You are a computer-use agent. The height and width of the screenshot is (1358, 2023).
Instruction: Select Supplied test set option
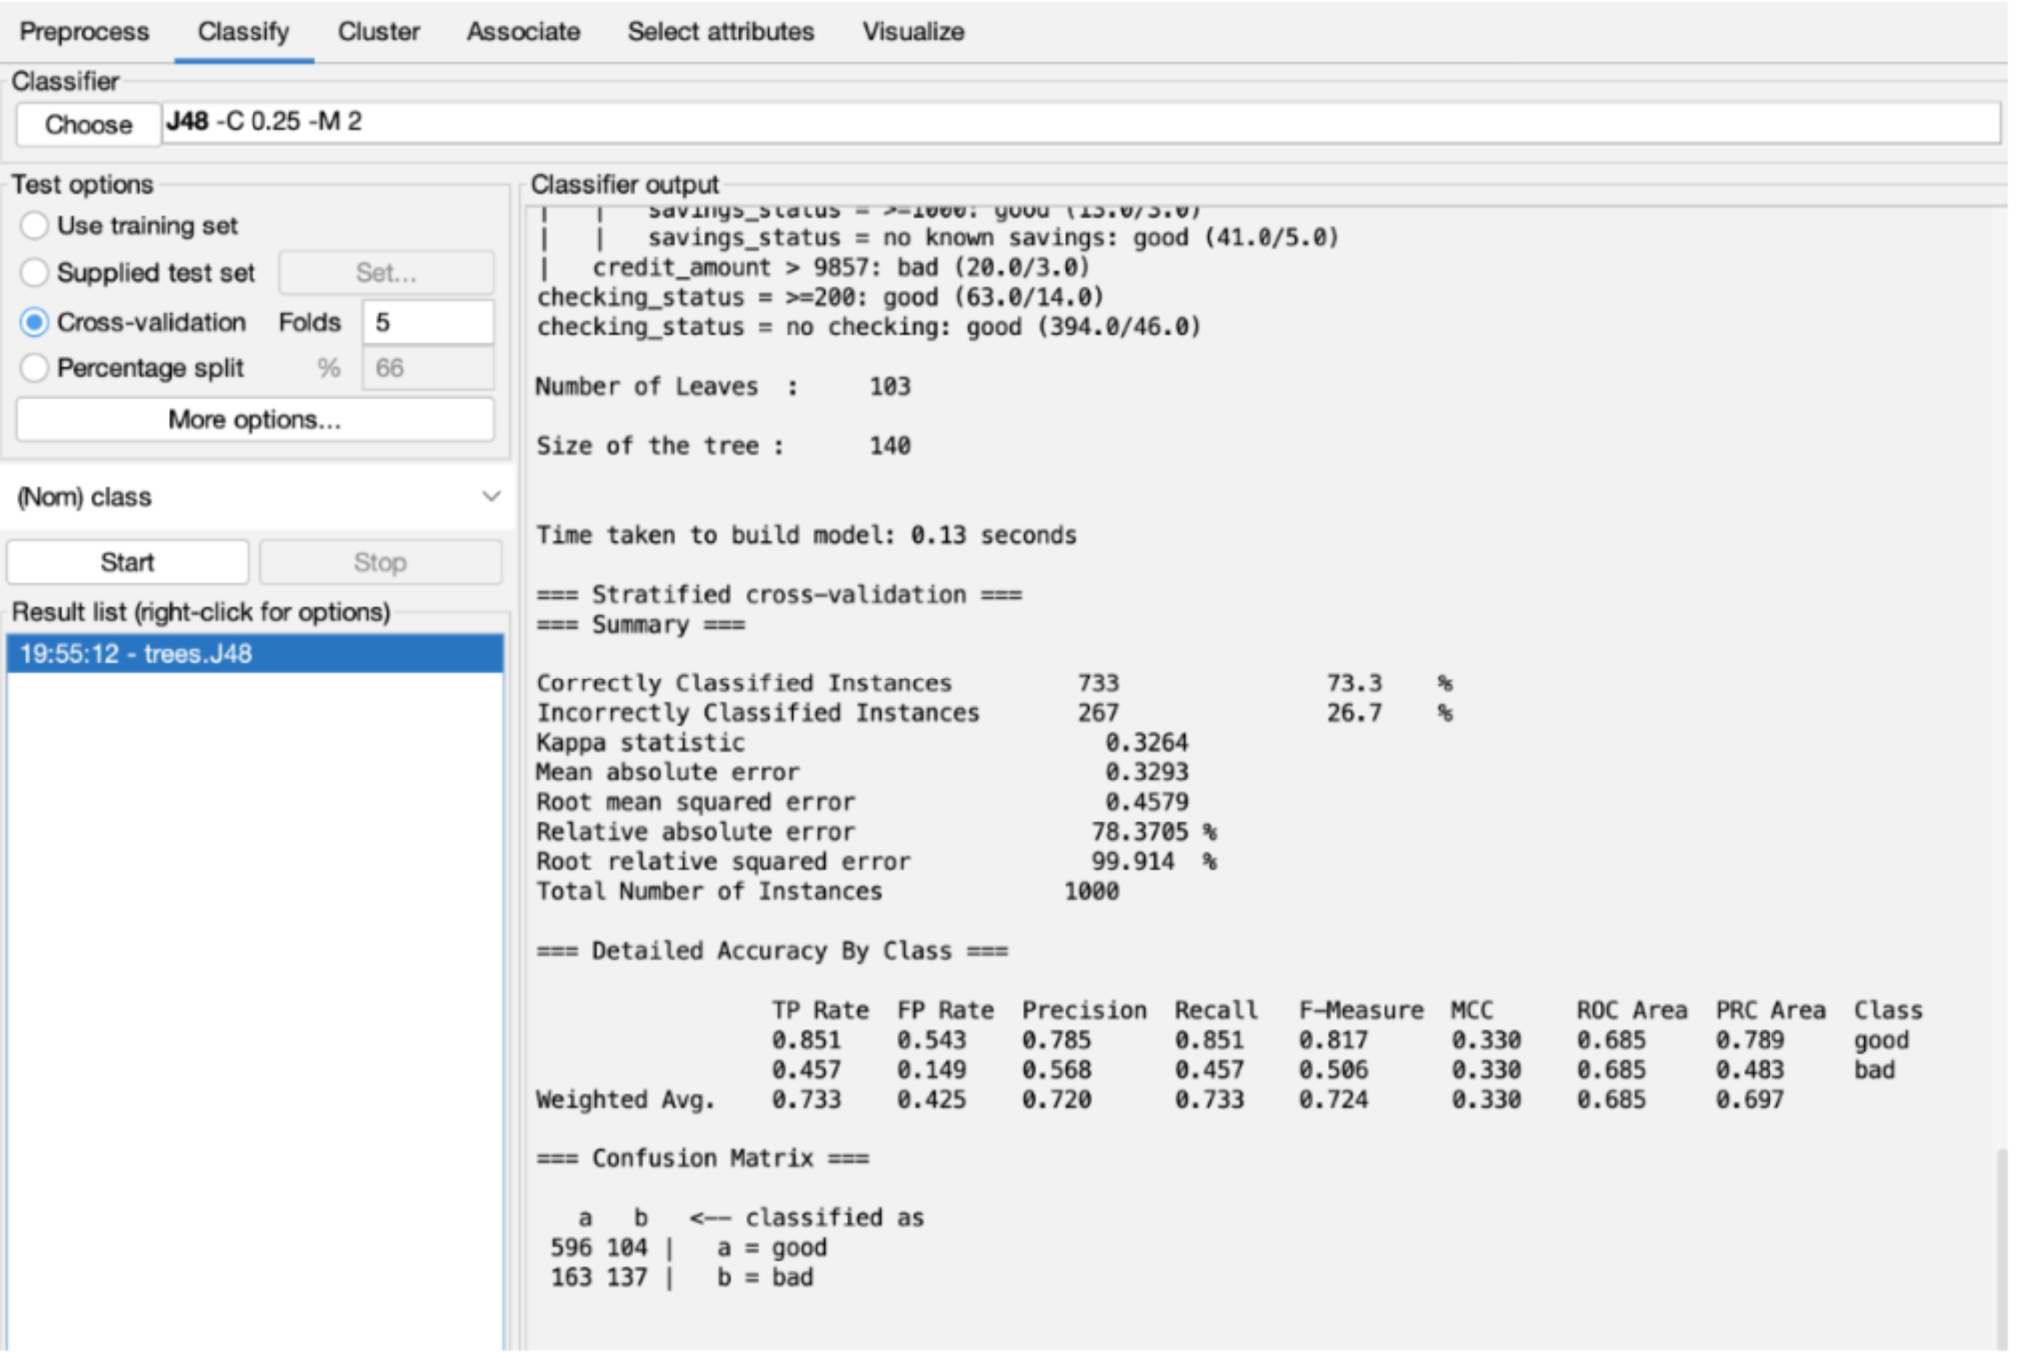point(34,272)
